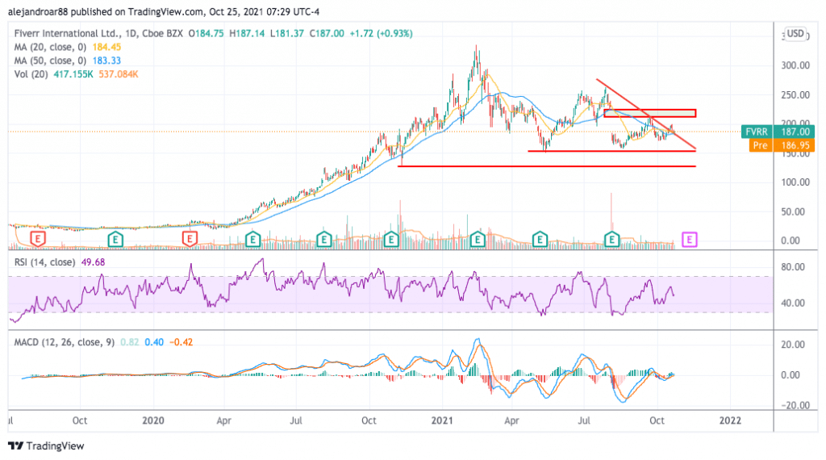
Task: Click the purple upcoming earnings E marker
Action: pos(690,240)
